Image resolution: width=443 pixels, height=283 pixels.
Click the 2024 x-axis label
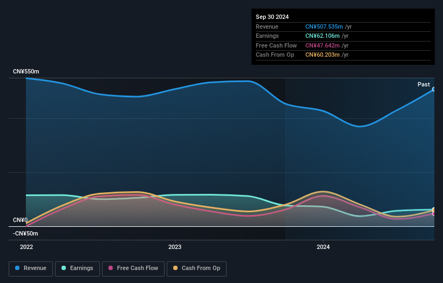[323, 247]
